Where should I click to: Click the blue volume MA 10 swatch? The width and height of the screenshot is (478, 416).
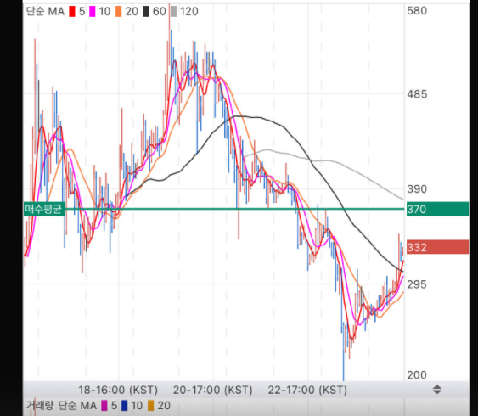click(124, 406)
